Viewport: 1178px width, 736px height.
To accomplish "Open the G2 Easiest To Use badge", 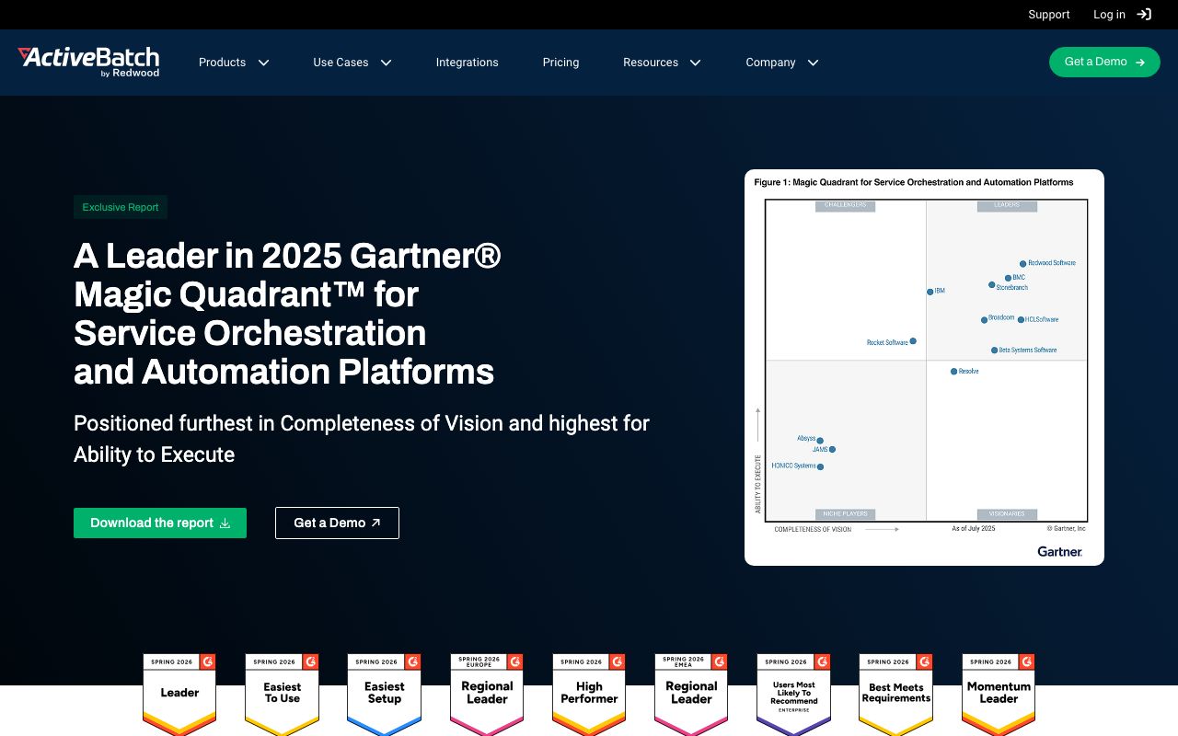I will (x=283, y=695).
